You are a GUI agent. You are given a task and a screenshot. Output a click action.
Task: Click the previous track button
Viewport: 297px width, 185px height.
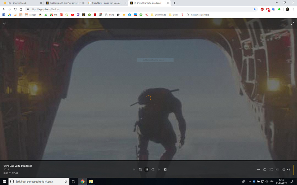134,169
